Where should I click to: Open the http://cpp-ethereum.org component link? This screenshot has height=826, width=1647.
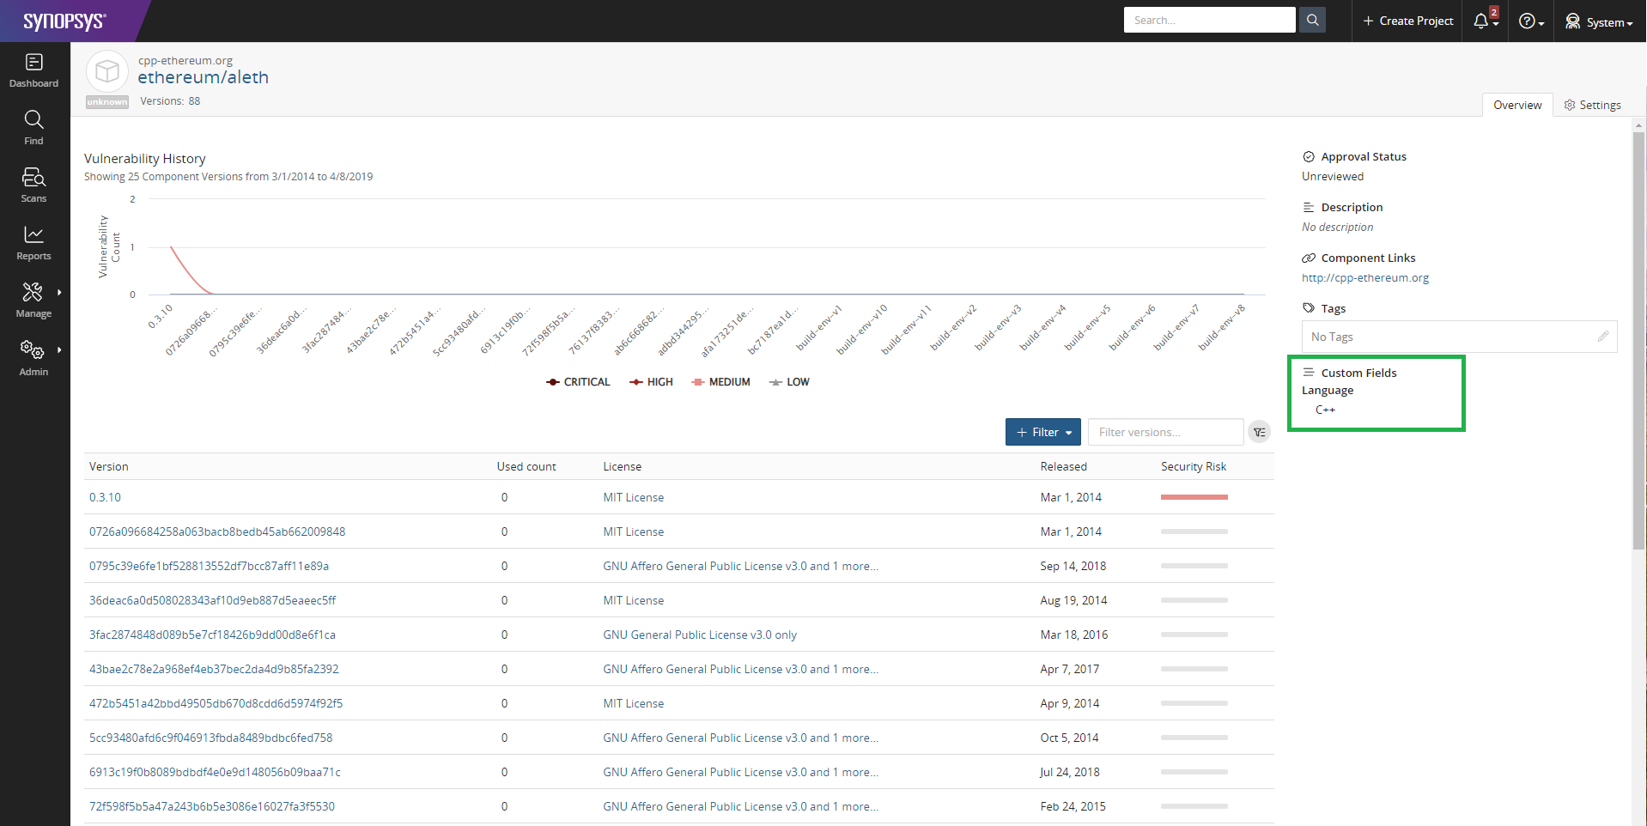(1364, 278)
